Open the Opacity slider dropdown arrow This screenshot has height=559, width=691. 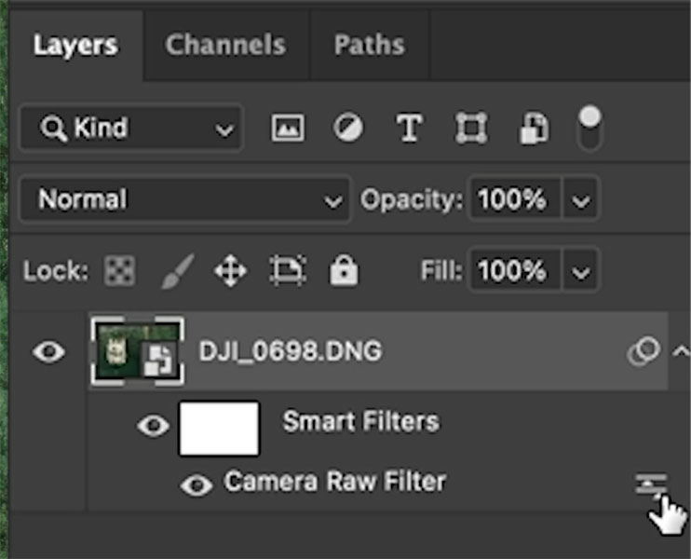pos(580,200)
